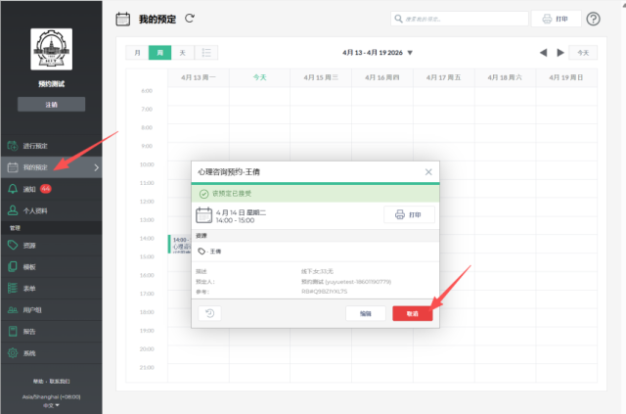
Task: Click the red 取消 button
Action: click(412, 313)
